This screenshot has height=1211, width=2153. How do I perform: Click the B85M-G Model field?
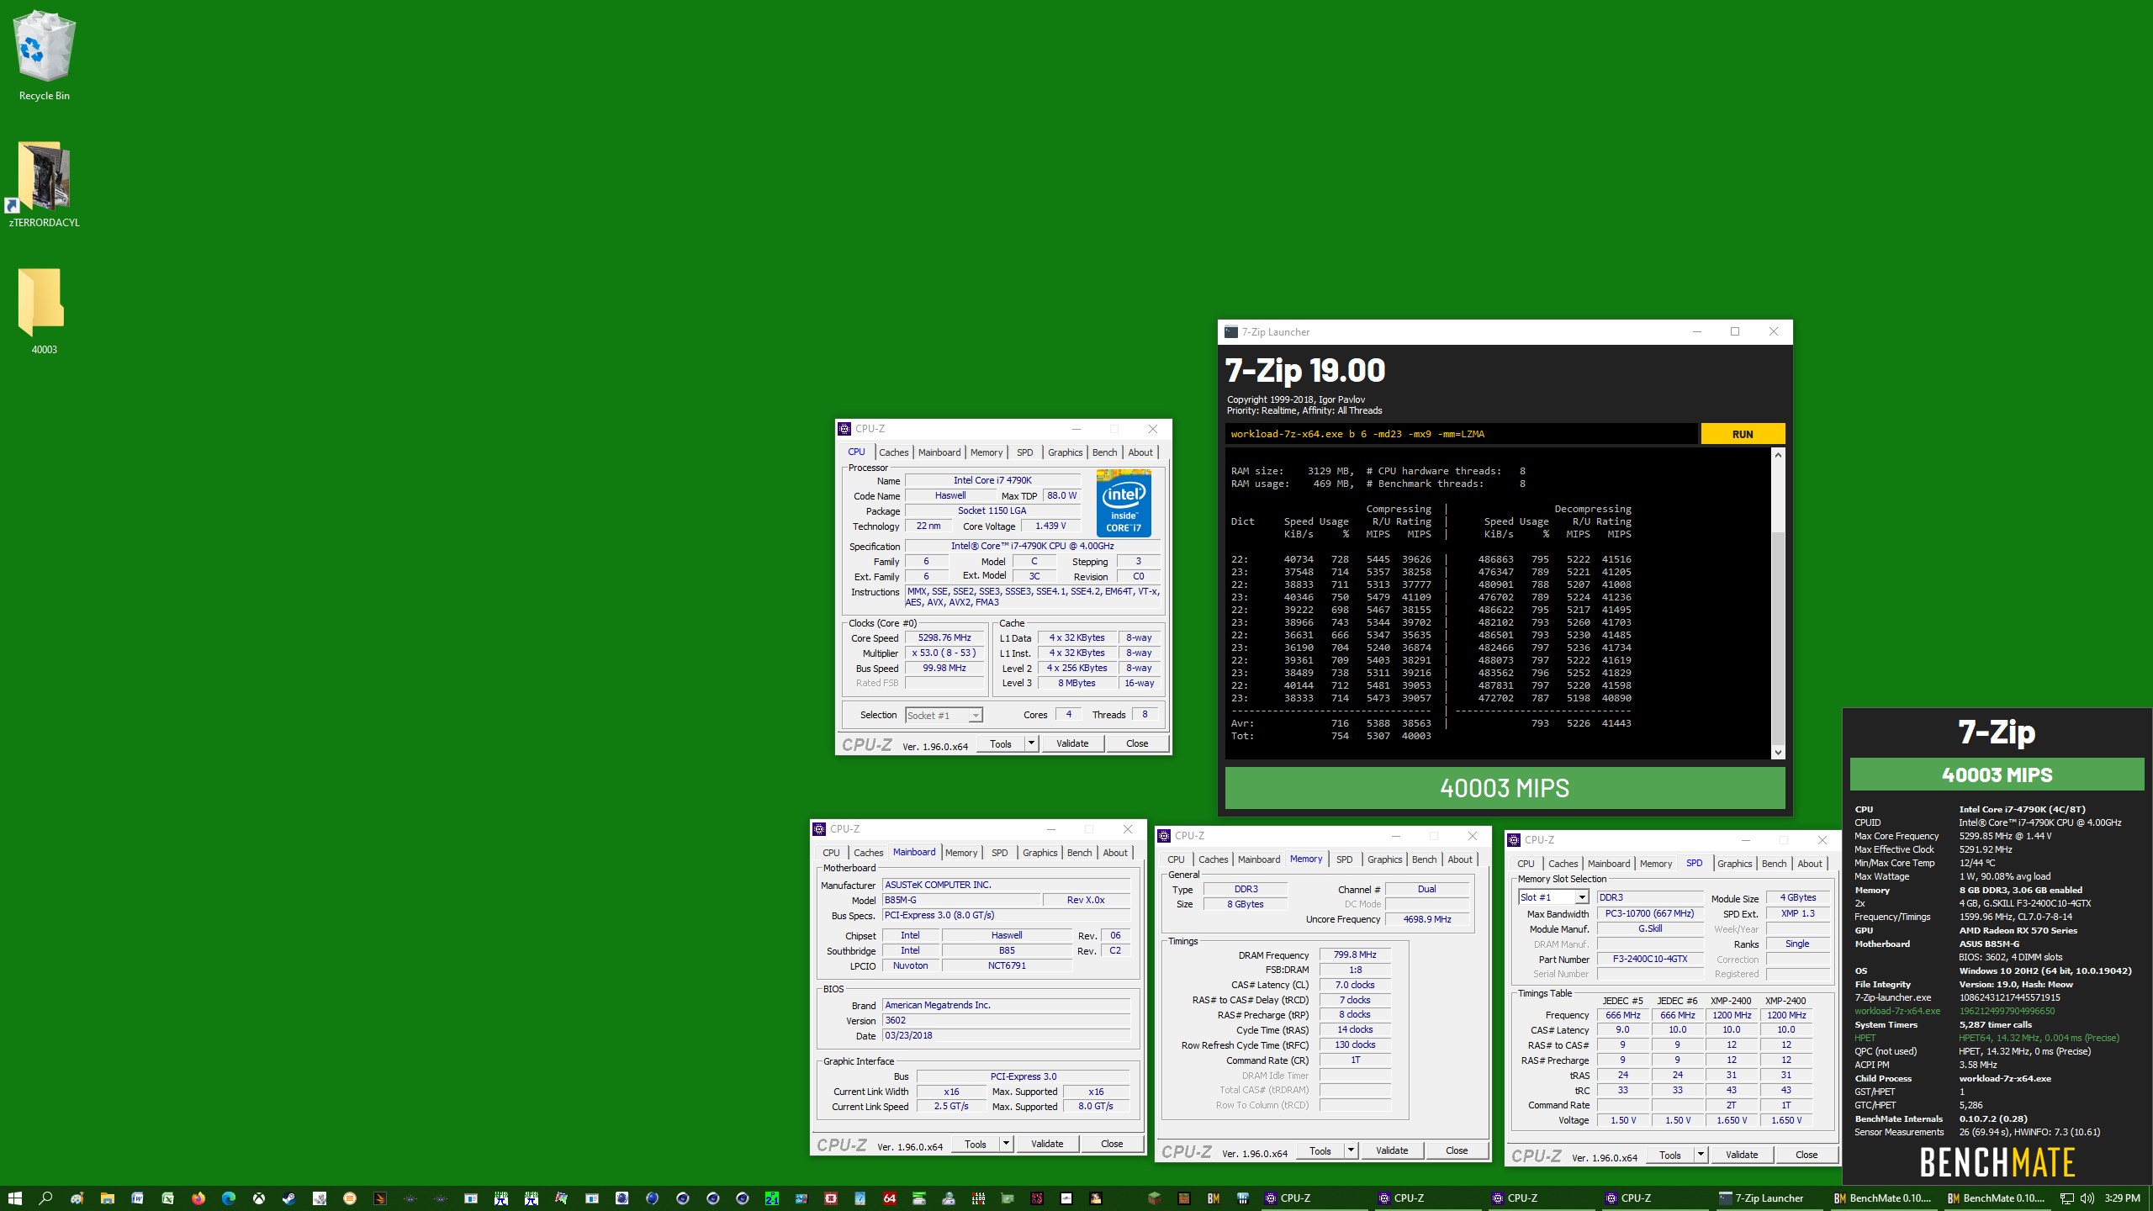(960, 900)
